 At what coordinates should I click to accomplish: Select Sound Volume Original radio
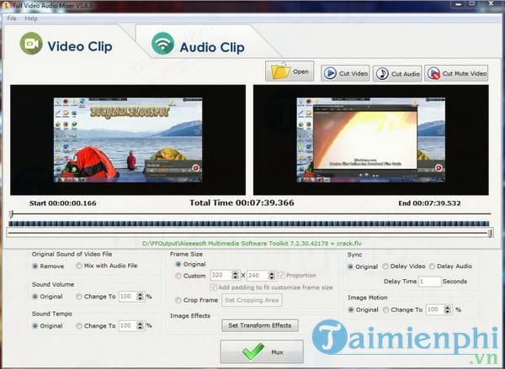point(35,297)
